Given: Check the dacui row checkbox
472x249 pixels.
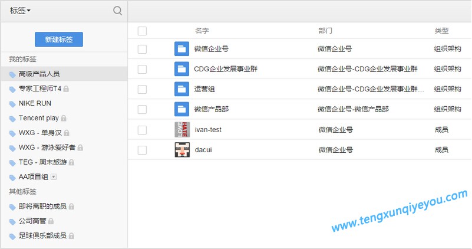Looking at the screenshot, I should tap(142, 150).
